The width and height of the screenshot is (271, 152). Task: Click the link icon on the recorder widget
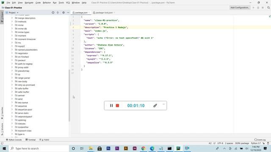pos(155,106)
